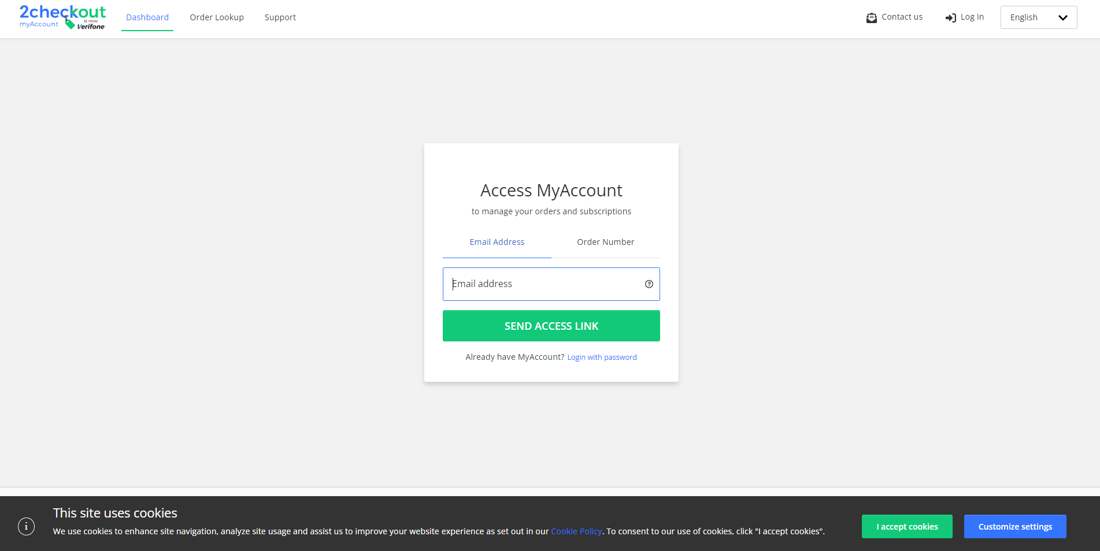The width and height of the screenshot is (1100, 551).
Task: Click the Contact us link text
Action: click(902, 17)
